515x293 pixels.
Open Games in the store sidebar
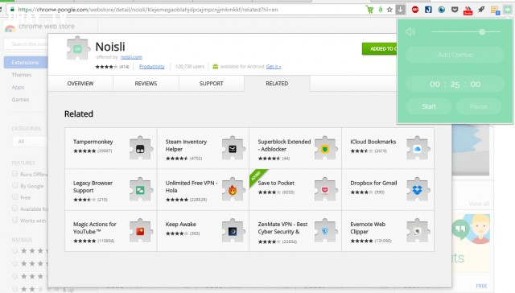point(20,99)
